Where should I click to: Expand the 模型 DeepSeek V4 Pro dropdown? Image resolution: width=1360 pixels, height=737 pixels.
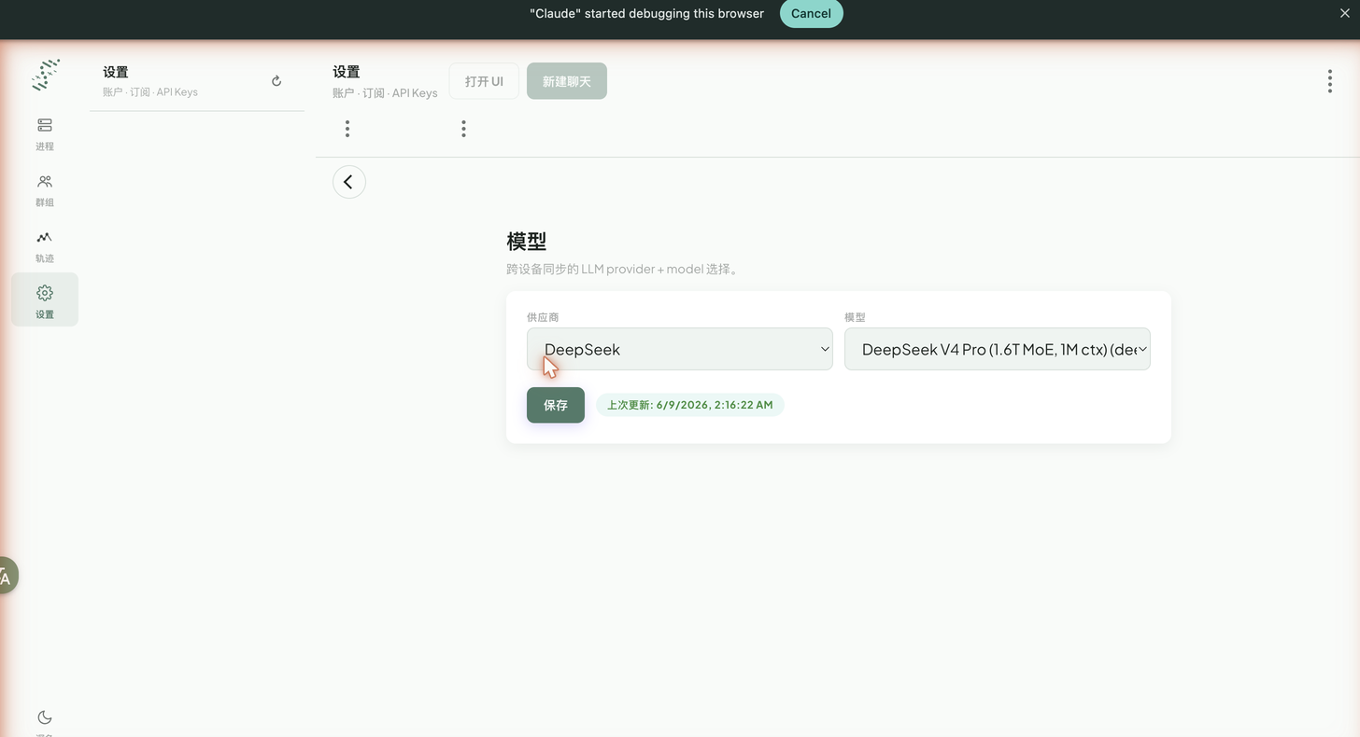[x=998, y=349]
